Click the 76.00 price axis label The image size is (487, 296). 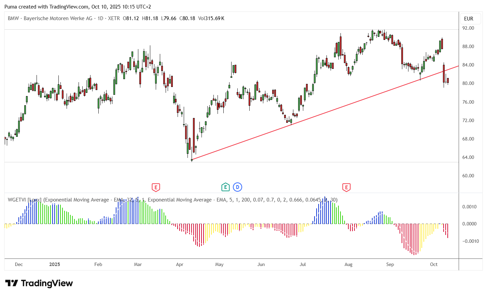click(x=468, y=102)
